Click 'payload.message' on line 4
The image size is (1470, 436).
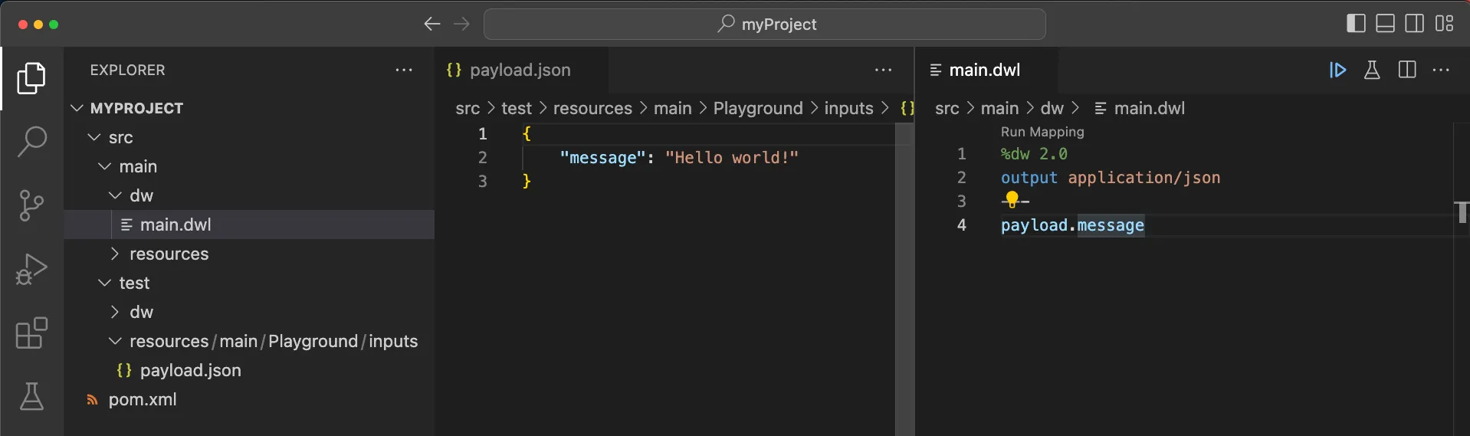pyautogui.click(x=1072, y=225)
